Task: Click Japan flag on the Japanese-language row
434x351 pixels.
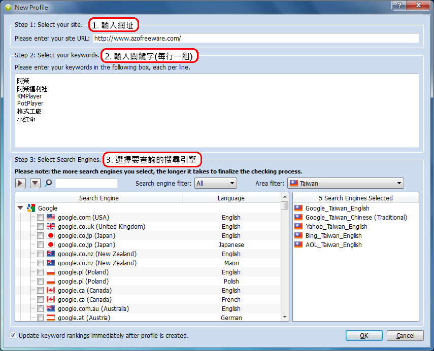Action: pos(51,244)
